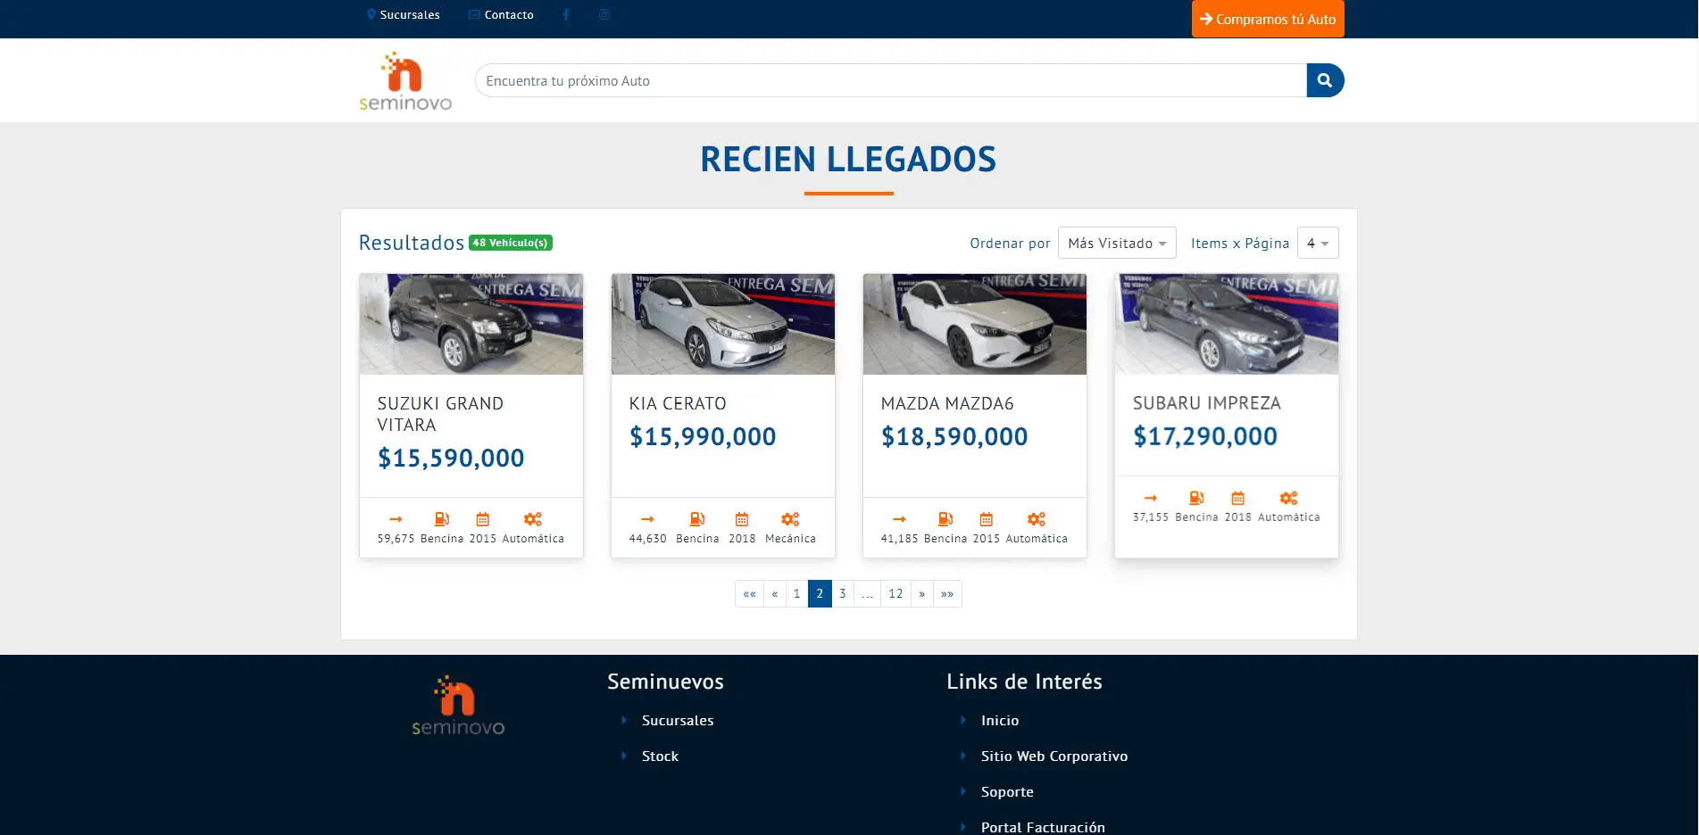
Task: Click the magnifying glass search button
Action: 1324,80
